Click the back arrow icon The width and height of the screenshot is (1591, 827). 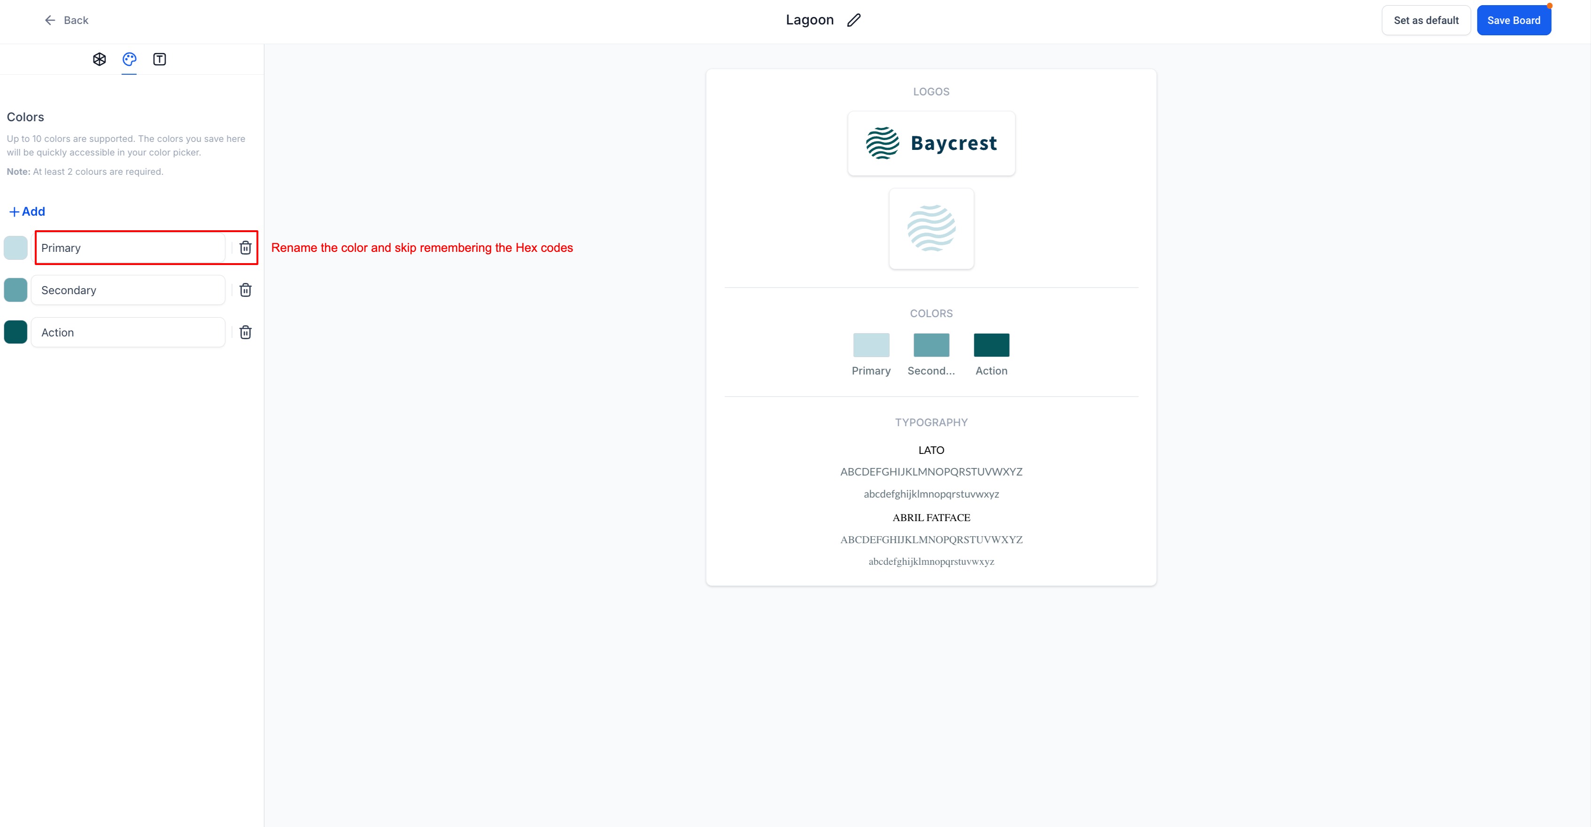[50, 20]
